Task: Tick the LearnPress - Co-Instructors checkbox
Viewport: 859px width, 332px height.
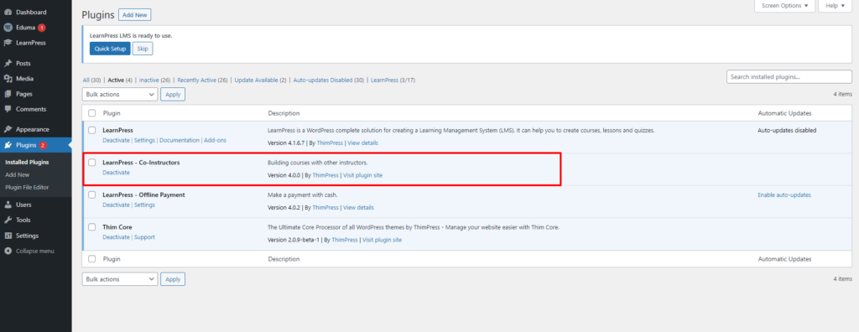Action: [x=92, y=163]
